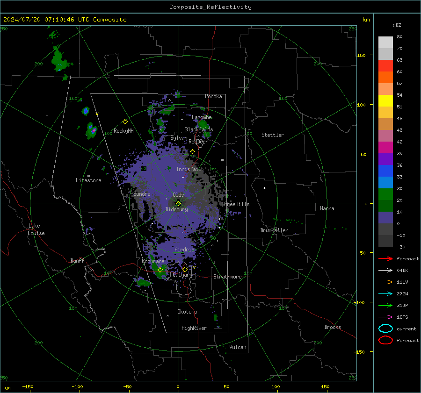The width and height of the screenshot is (421, 393).
Task: Click the RedDeer city label
Action: (198, 142)
